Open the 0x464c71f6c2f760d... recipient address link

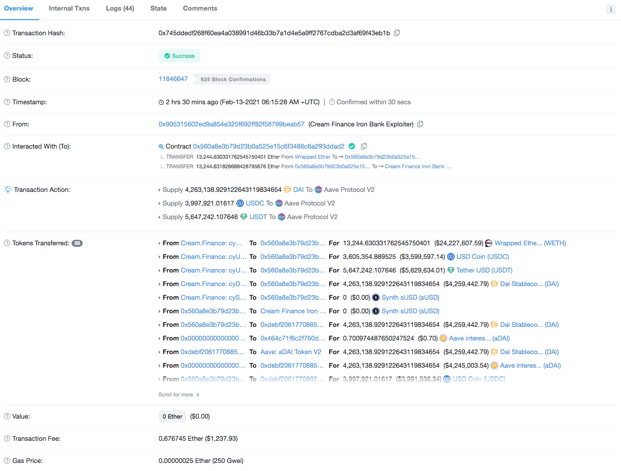(x=293, y=339)
